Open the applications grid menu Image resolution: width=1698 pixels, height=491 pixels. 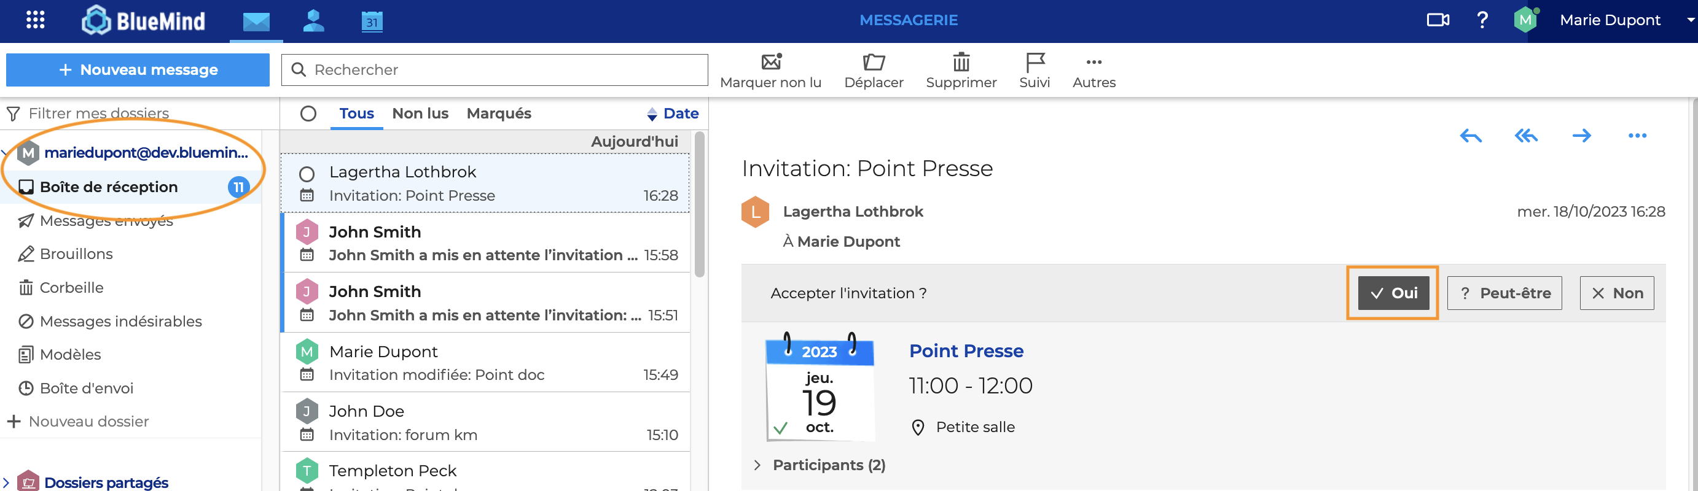pos(35,20)
